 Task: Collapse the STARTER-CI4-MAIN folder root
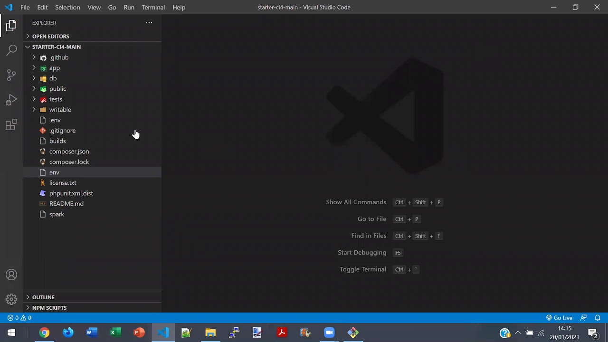click(92, 47)
